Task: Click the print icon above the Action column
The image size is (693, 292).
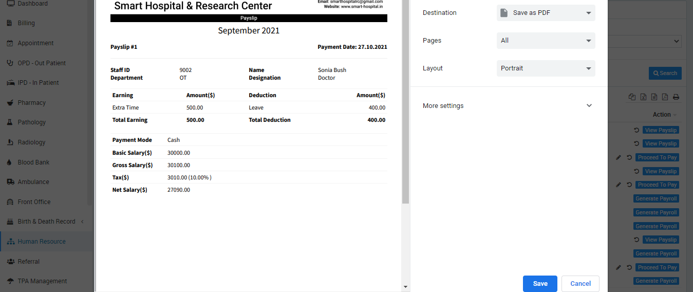Action: tap(676, 97)
